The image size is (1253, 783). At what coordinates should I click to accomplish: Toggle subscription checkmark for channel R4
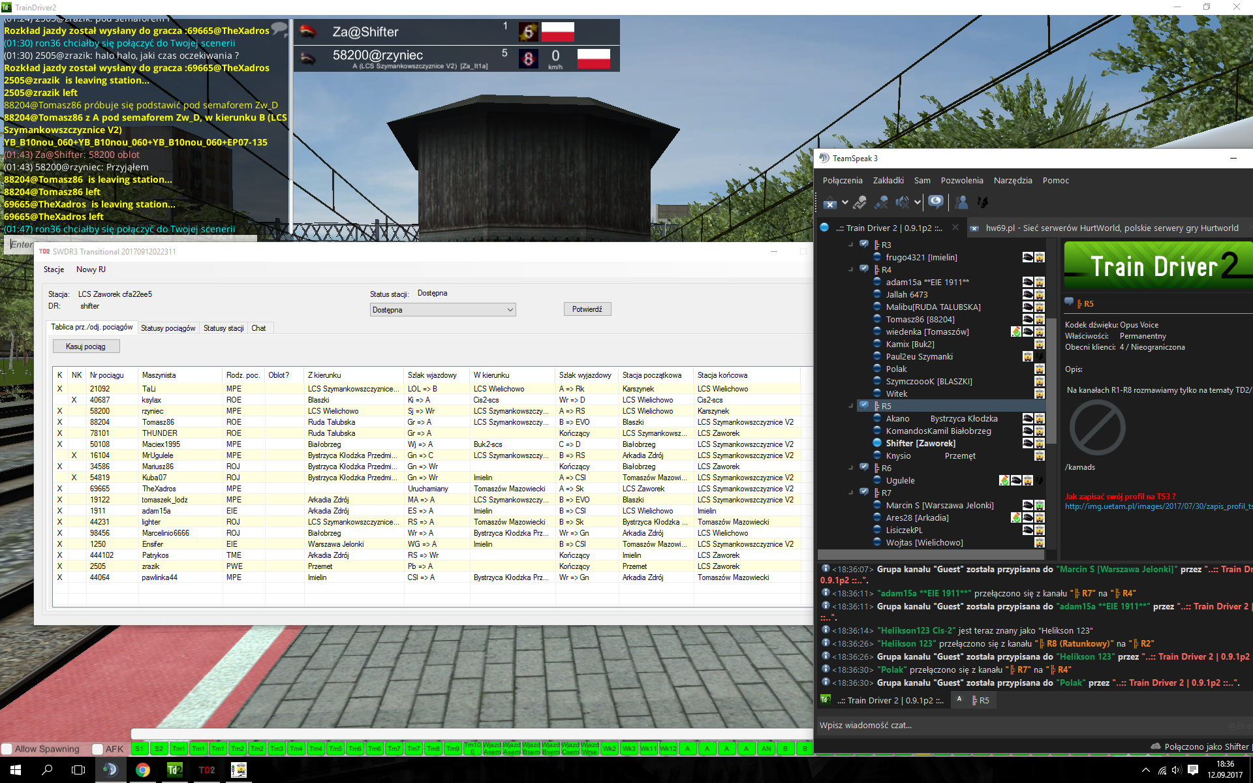[864, 269]
